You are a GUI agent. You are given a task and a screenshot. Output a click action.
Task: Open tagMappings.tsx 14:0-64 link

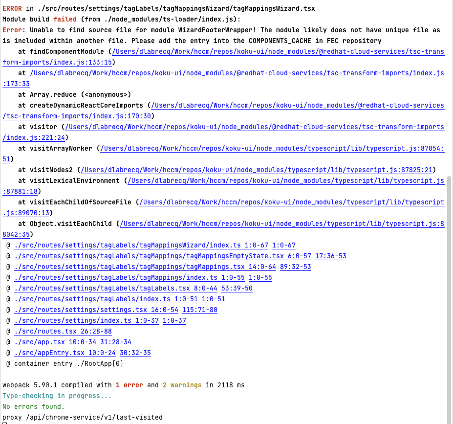point(145,267)
